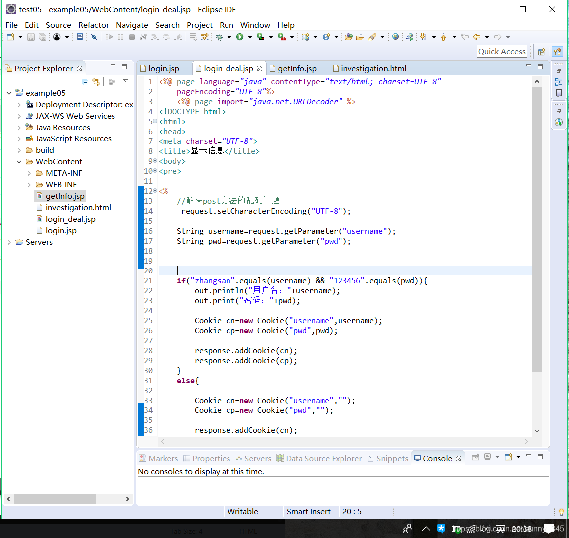
Task: Open the Refactor menu
Action: pos(93,25)
